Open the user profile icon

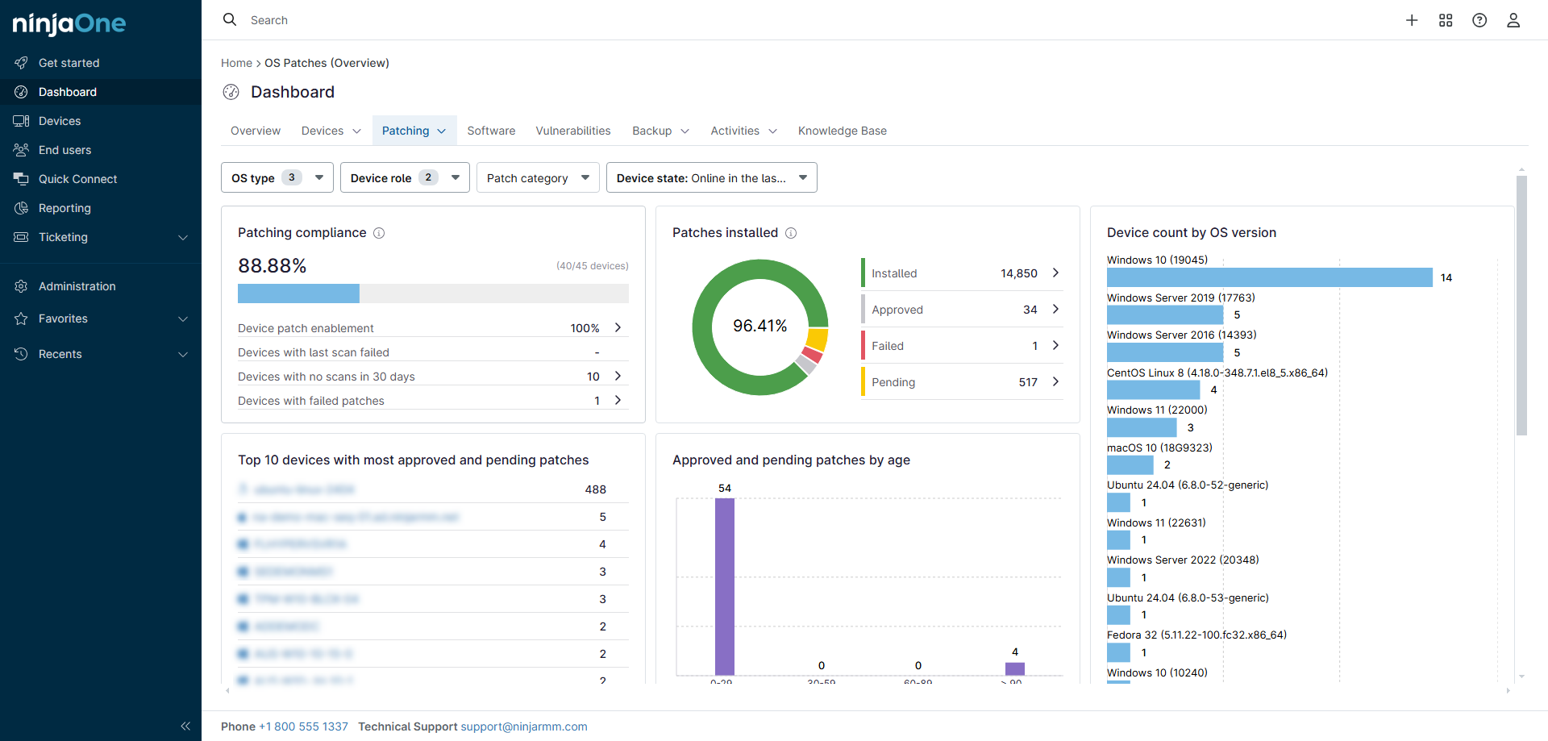[x=1513, y=20]
